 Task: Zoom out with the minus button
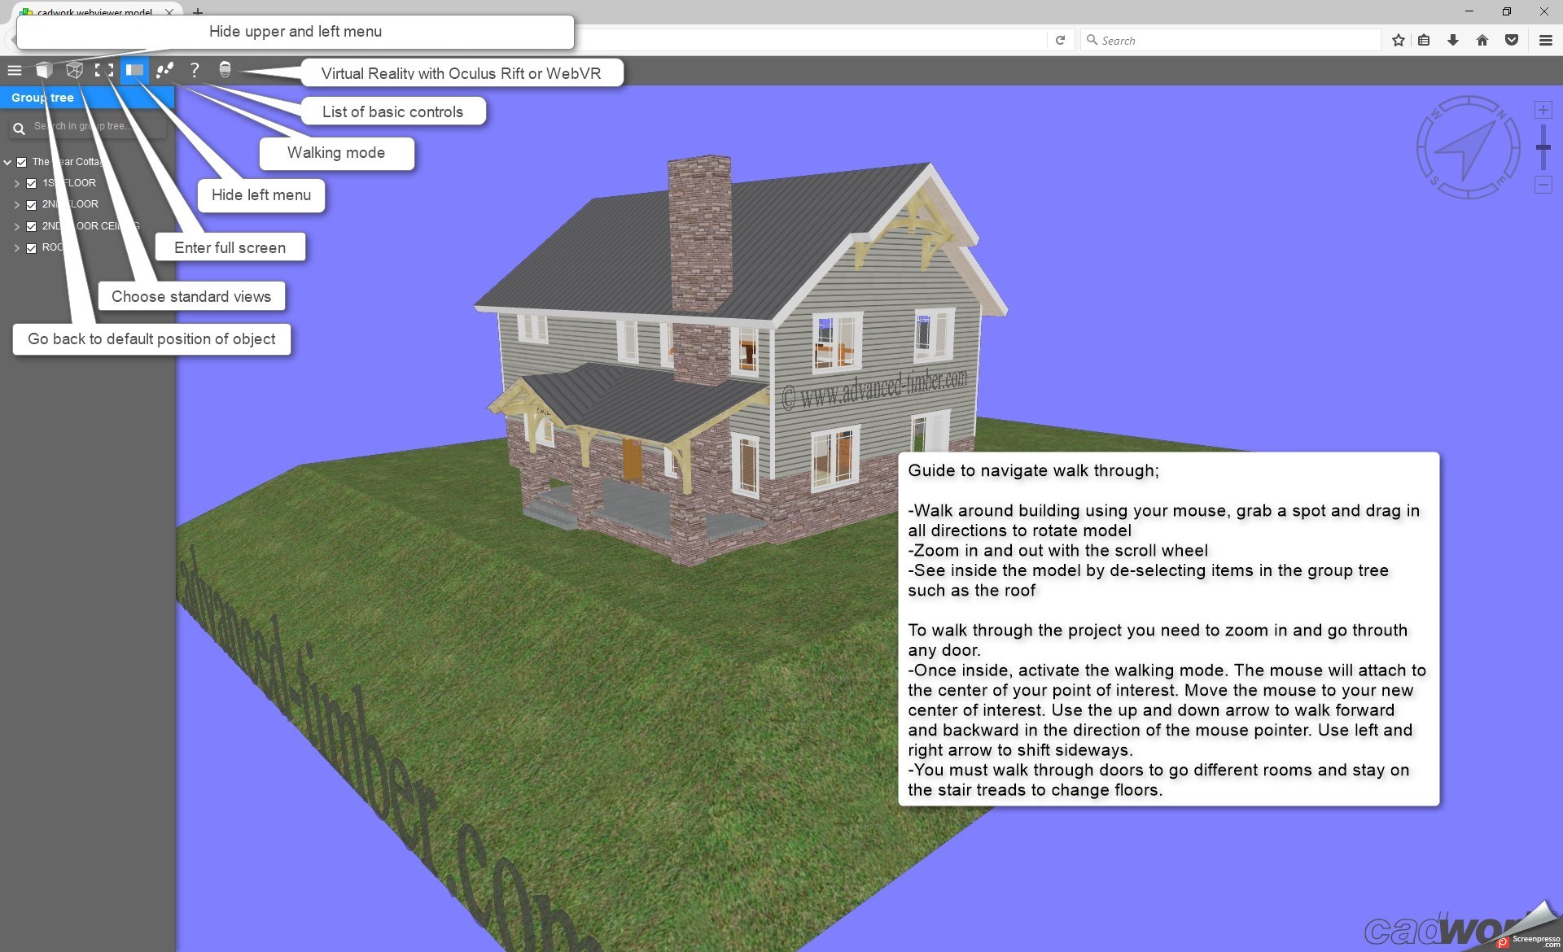click(x=1543, y=185)
